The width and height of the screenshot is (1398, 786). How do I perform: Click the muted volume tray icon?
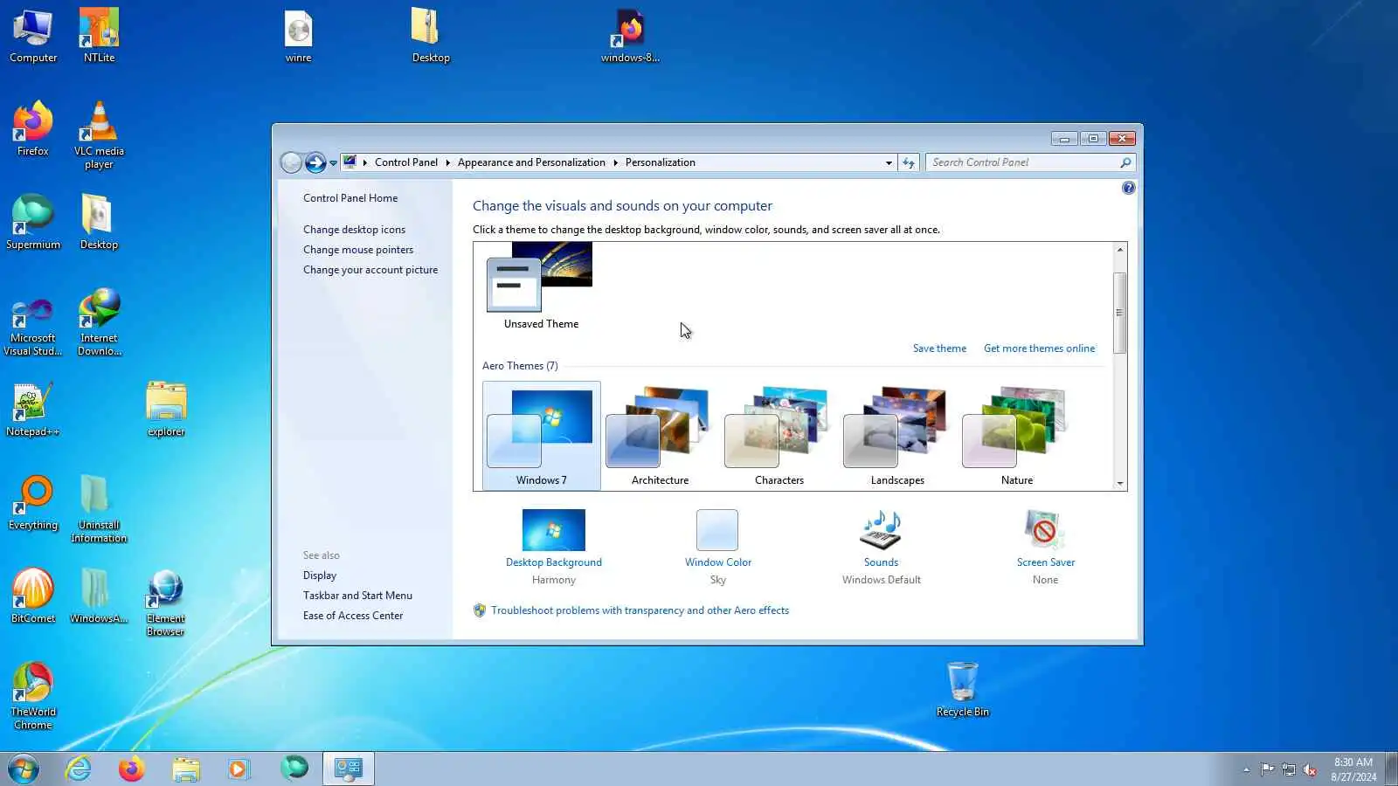1310,769
